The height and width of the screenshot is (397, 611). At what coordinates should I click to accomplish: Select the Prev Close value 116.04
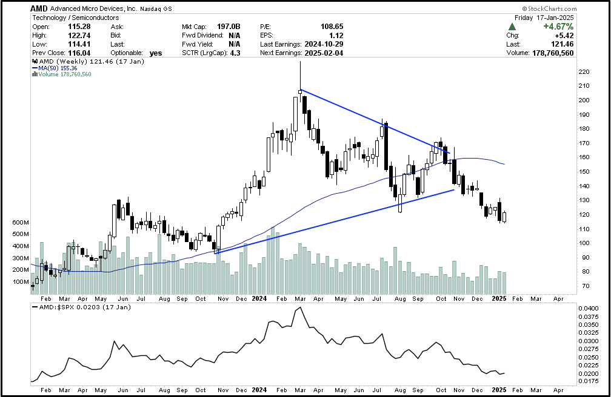click(79, 53)
